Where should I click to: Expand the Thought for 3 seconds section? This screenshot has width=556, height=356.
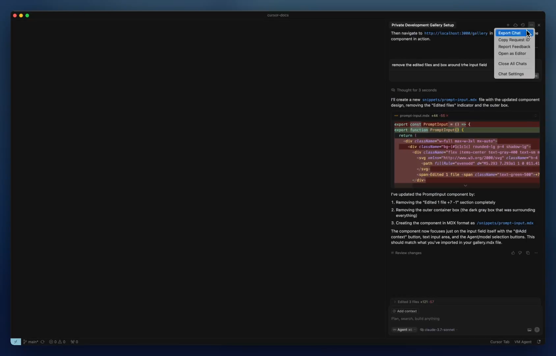pyautogui.click(x=414, y=90)
